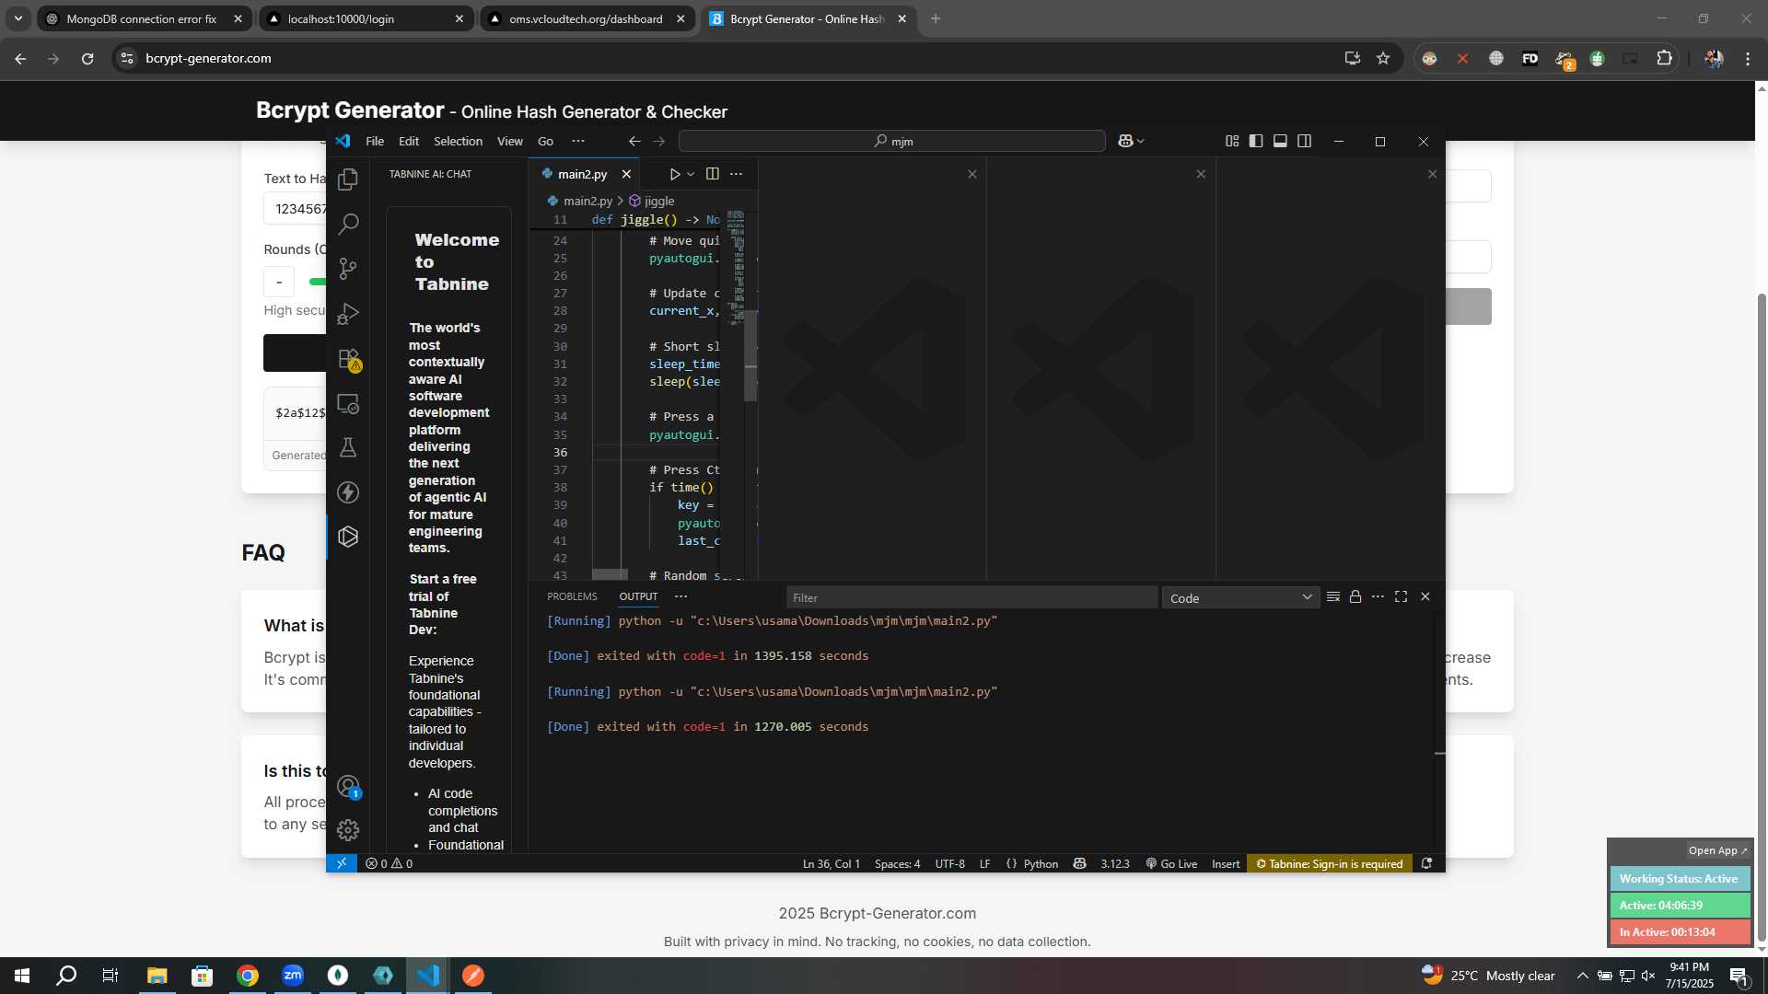
Task: Open remote window indicator in status bar
Action: point(342,863)
